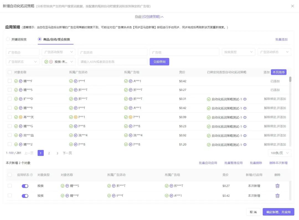Select the 关键词投放 radio option
The image size is (299, 220).
pyautogui.click(x=8, y=39)
